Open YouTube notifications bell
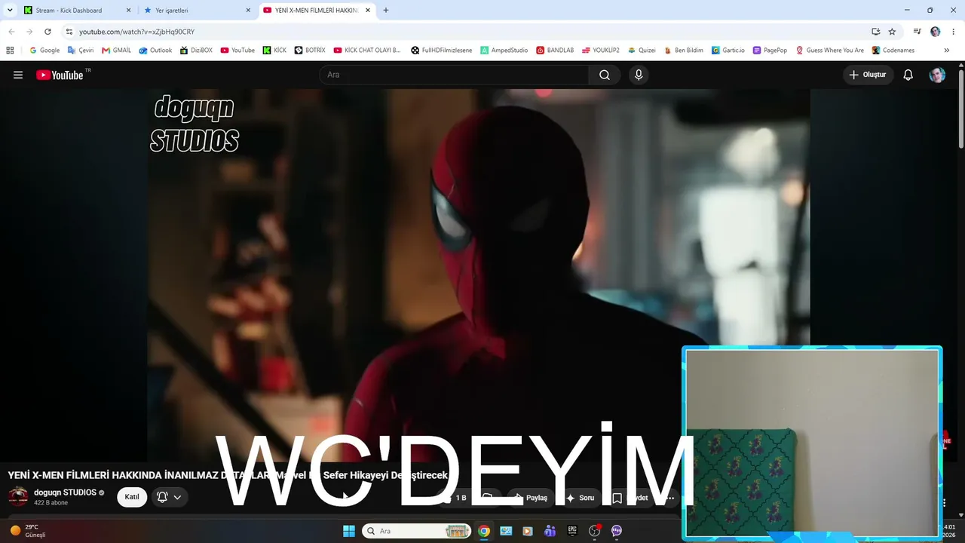The width and height of the screenshot is (965, 543). (908, 75)
